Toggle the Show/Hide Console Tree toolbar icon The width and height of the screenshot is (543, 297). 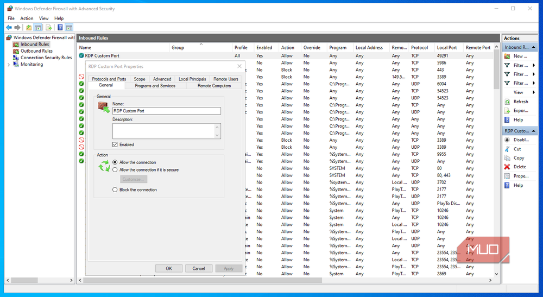(x=38, y=28)
